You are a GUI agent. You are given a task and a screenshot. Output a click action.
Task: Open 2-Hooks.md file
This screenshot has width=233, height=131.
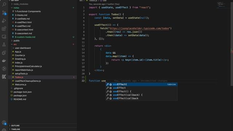pos(21,15)
